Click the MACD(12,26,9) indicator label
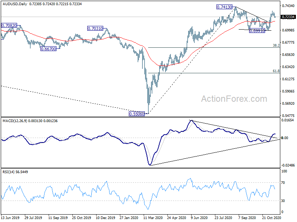The height and width of the screenshot is (222, 297). pos(15,121)
